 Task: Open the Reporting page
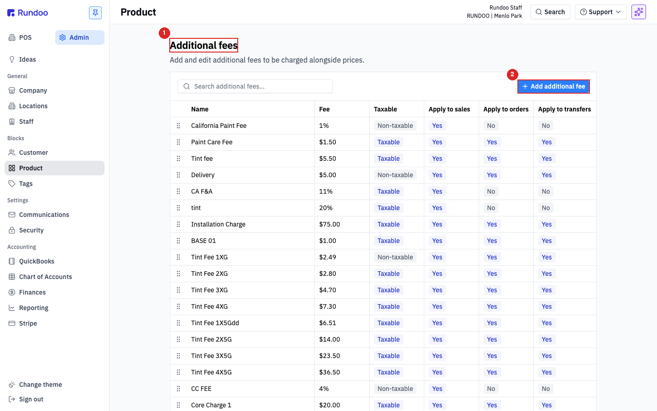54,308
